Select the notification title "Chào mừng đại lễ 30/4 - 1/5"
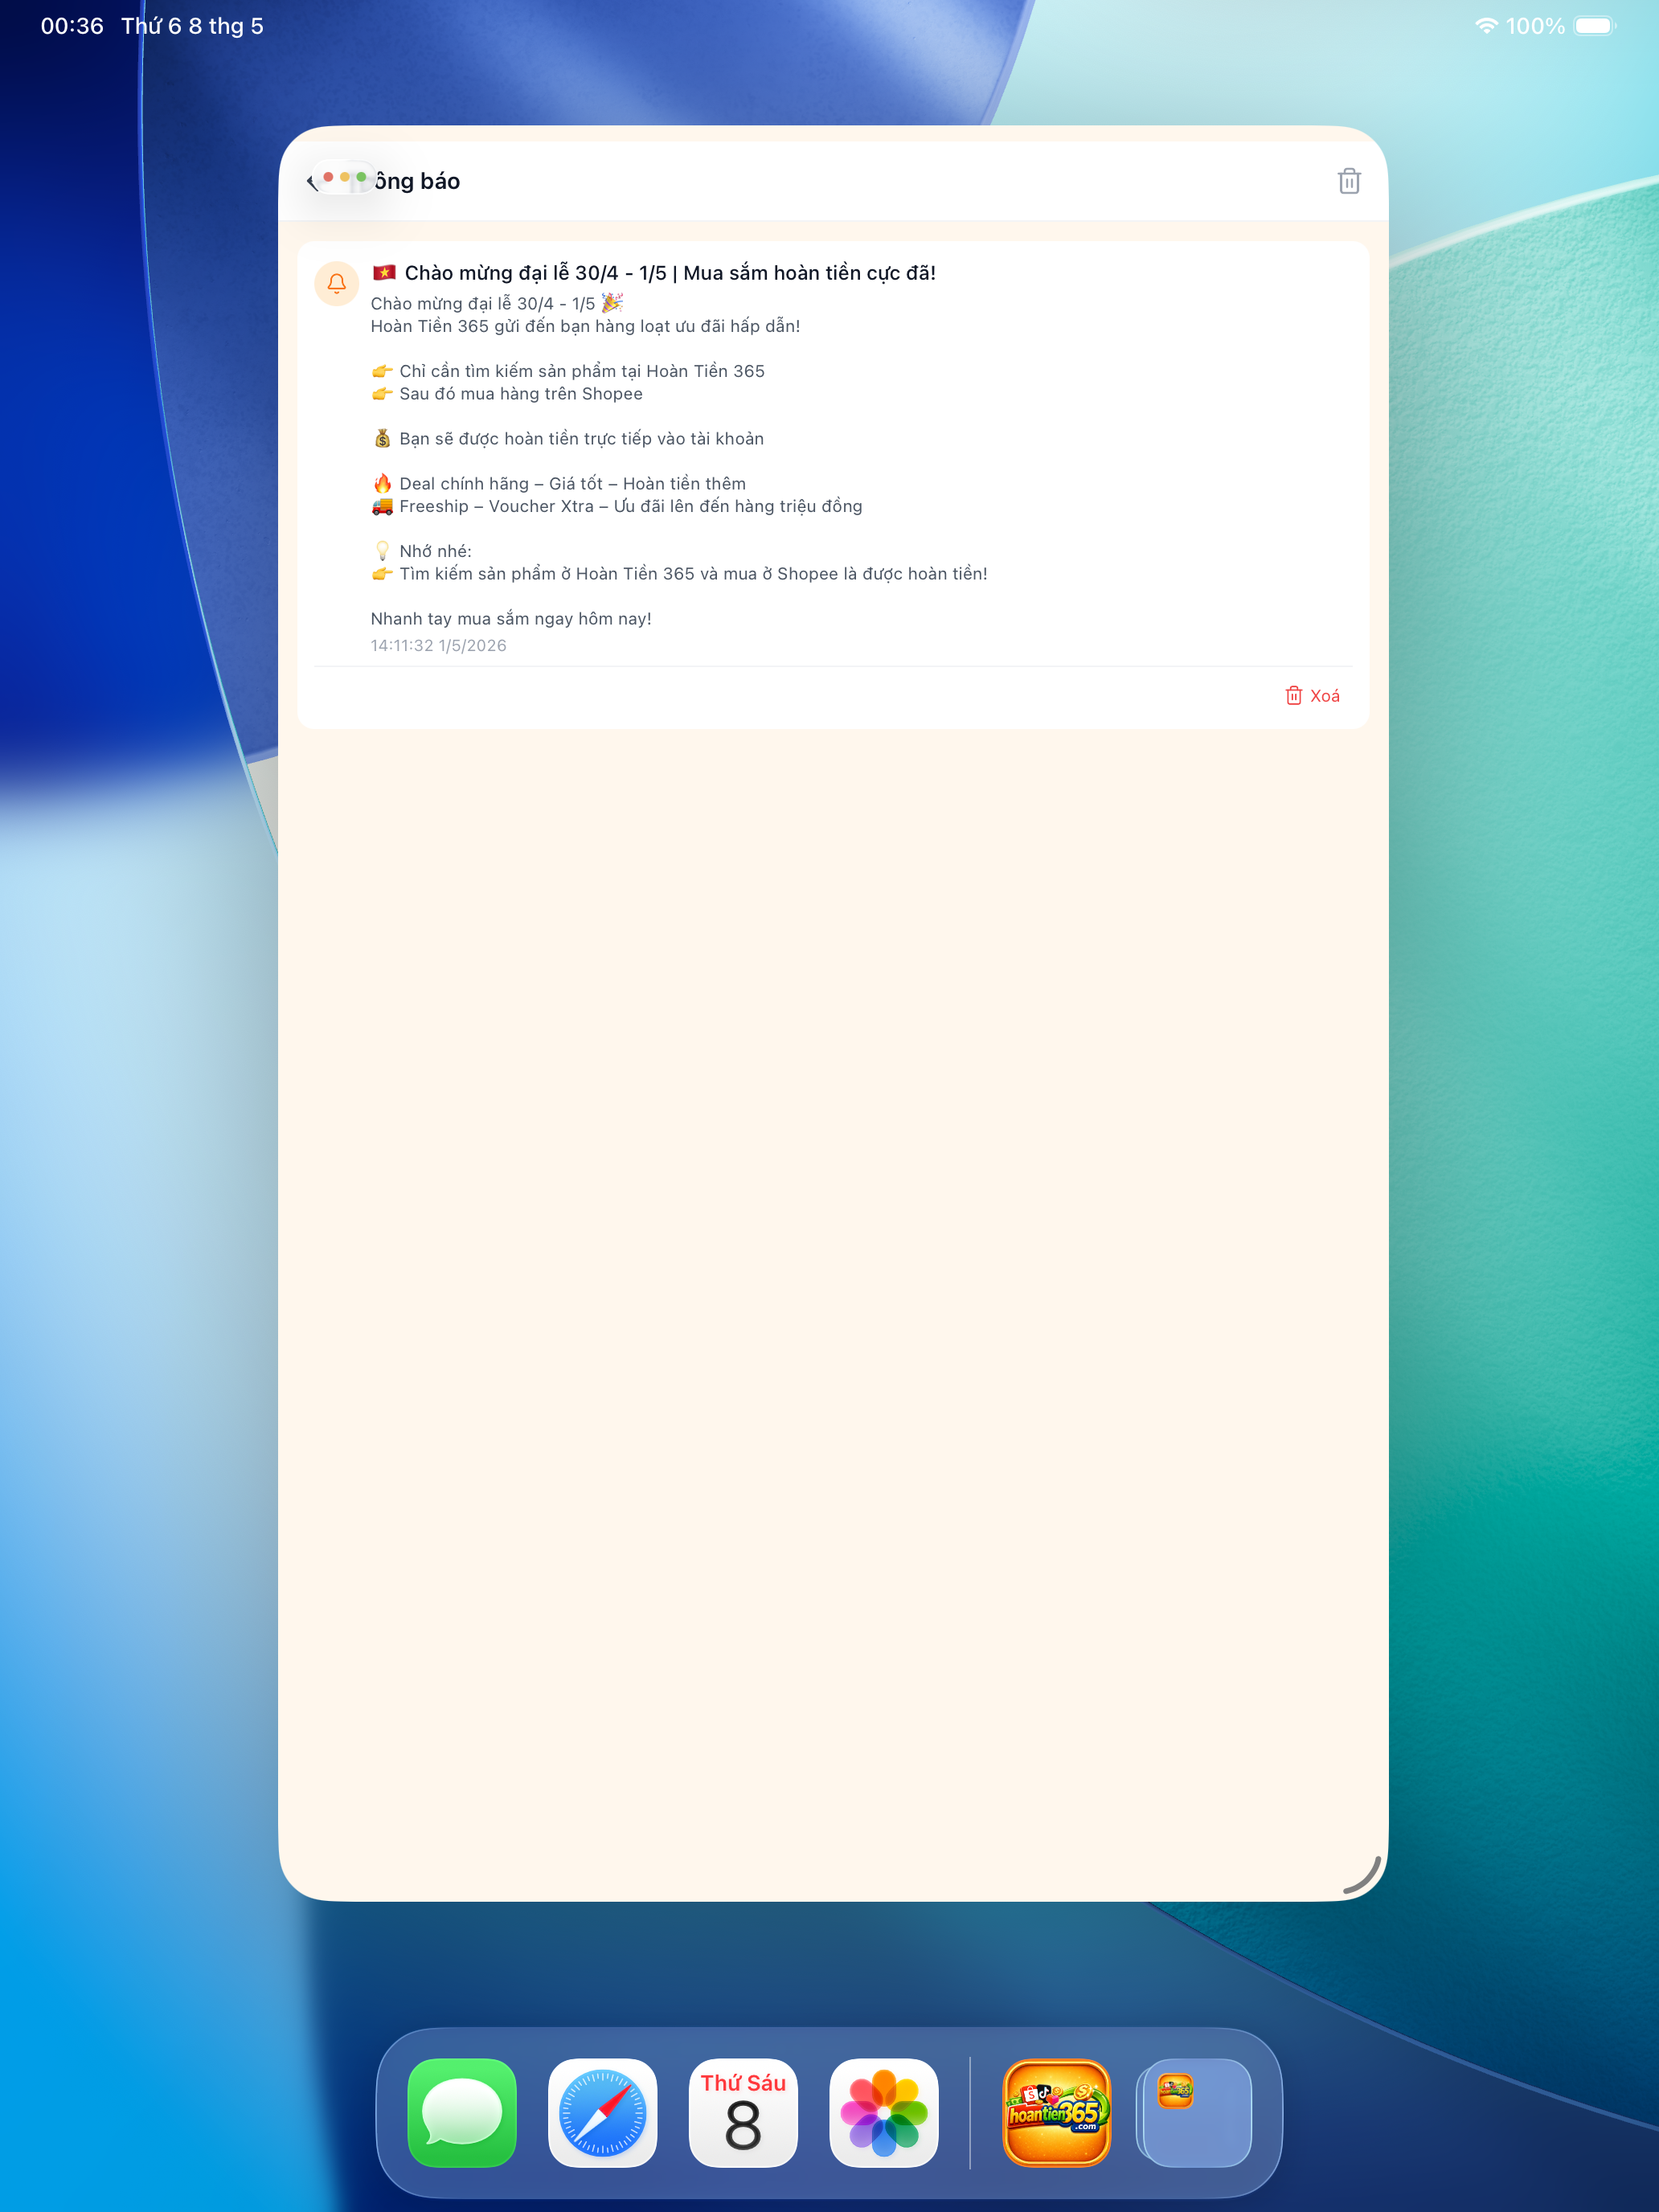This screenshot has width=1659, height=2212. pos(653,273)
